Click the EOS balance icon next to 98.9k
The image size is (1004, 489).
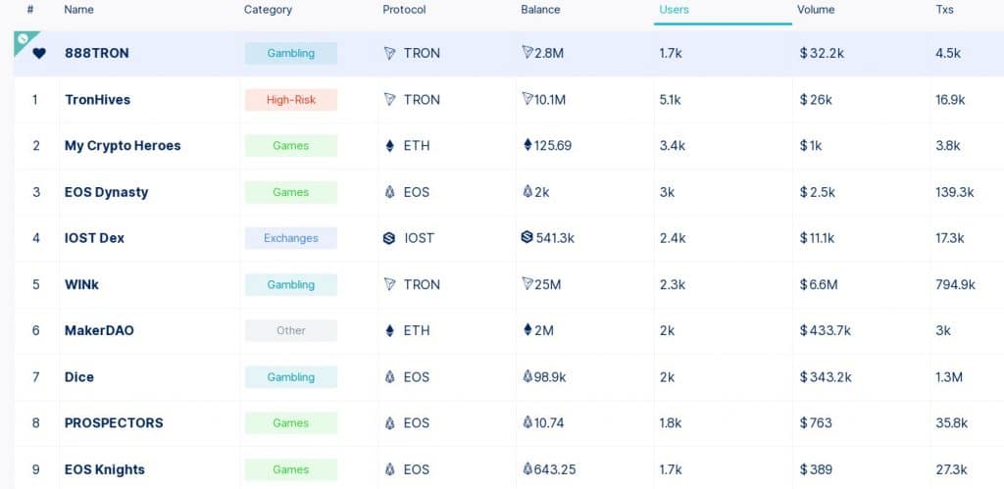(x=527, y=375)
